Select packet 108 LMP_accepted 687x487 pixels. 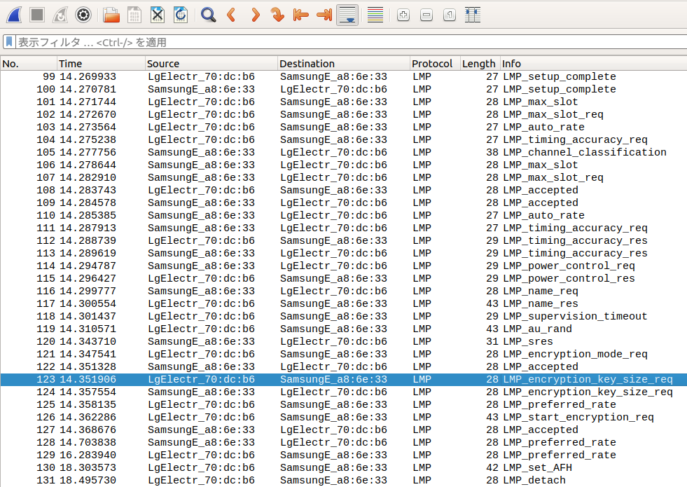343,190
